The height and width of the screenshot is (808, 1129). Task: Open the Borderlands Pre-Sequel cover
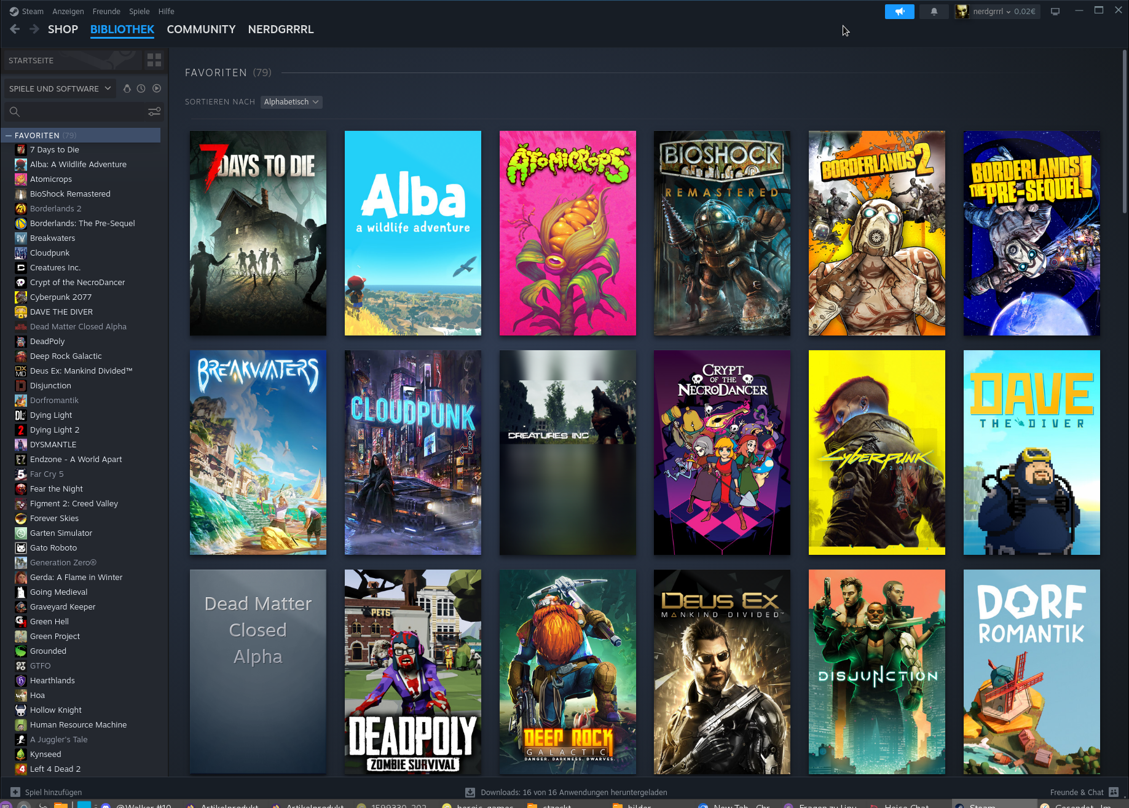click(x=1032, y=233)
